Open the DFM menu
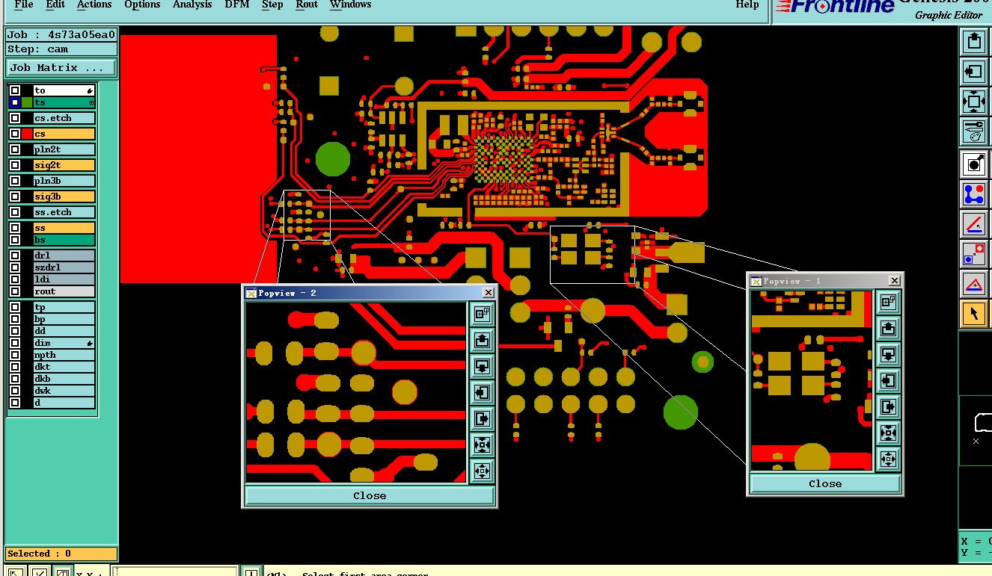Screen dimensions: 992x576 tap(237, 5)
